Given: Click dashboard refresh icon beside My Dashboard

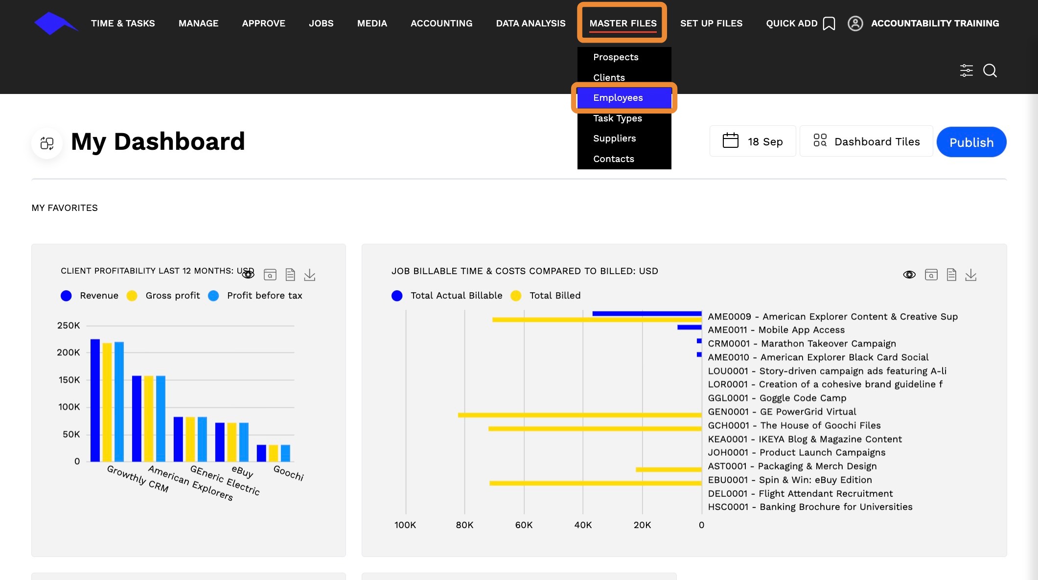Looking at the screenshot, I should tap(47, 143).
